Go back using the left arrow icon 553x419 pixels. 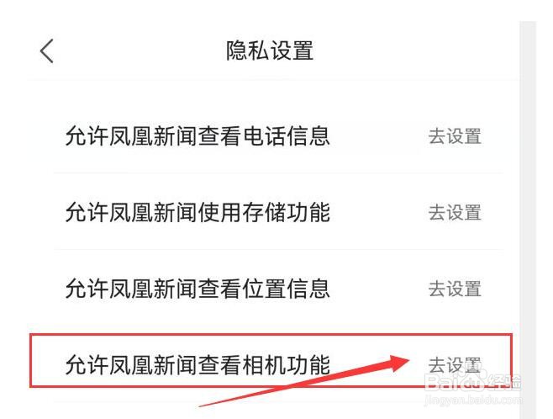46,50
